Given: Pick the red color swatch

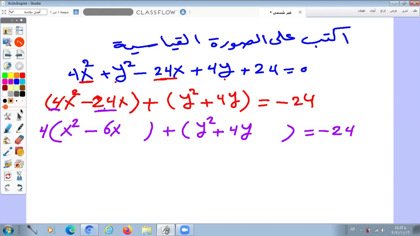Looking at the screenshot, I should (x=22, y=76).
